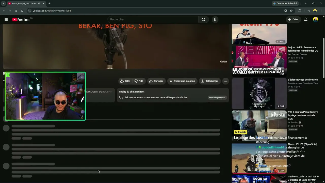Visit Les Grandes Gueules channel
This screenshot has height=183, width=325.
click(298, 54)
